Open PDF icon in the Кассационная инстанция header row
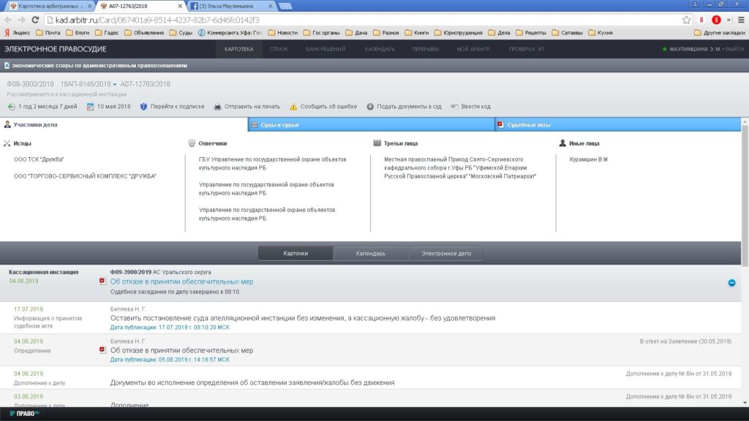The width and height of the screenshot is (749, 421). click(103, 281)
